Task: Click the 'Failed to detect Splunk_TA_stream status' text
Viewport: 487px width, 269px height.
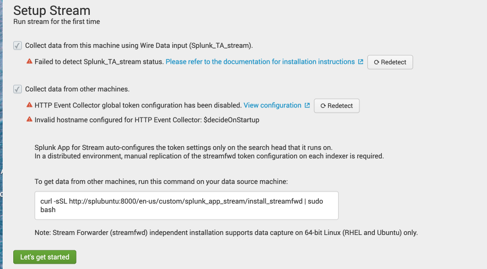Action: pos(99,62)
